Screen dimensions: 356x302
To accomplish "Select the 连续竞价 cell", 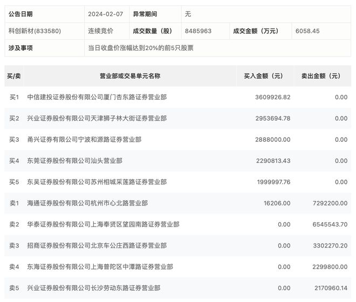I will click(100, 31).
